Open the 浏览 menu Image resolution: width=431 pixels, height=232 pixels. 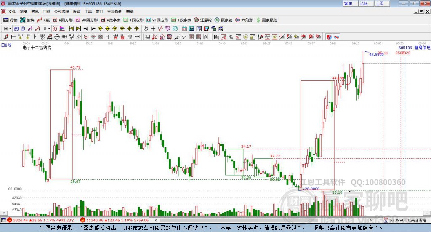coord(24,11)
